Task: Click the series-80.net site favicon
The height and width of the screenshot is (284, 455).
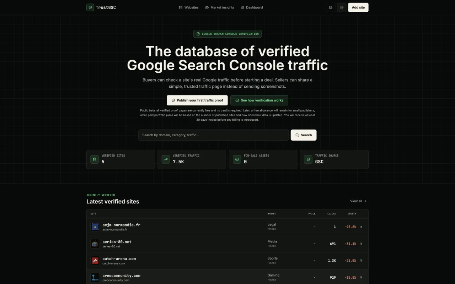Action: pyautogui.click(x=95, y=244)
